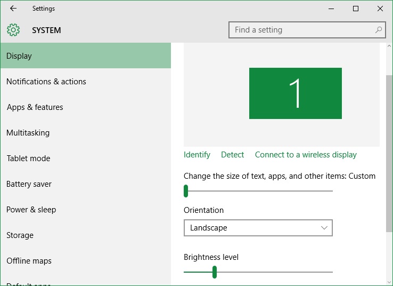Image resolution: width=393 pixels, height=286 pixels.
Task: Click the text size slider handle
Action: pyautogui.click(x=186, y=191)
